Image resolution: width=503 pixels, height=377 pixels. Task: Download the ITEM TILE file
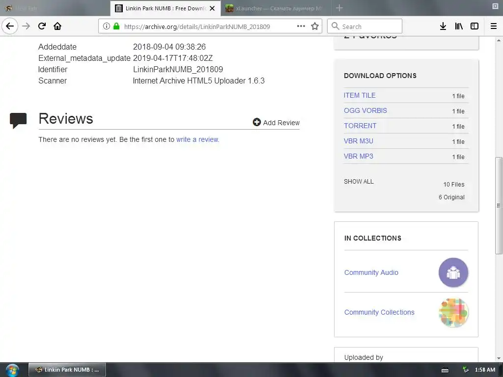360,95
